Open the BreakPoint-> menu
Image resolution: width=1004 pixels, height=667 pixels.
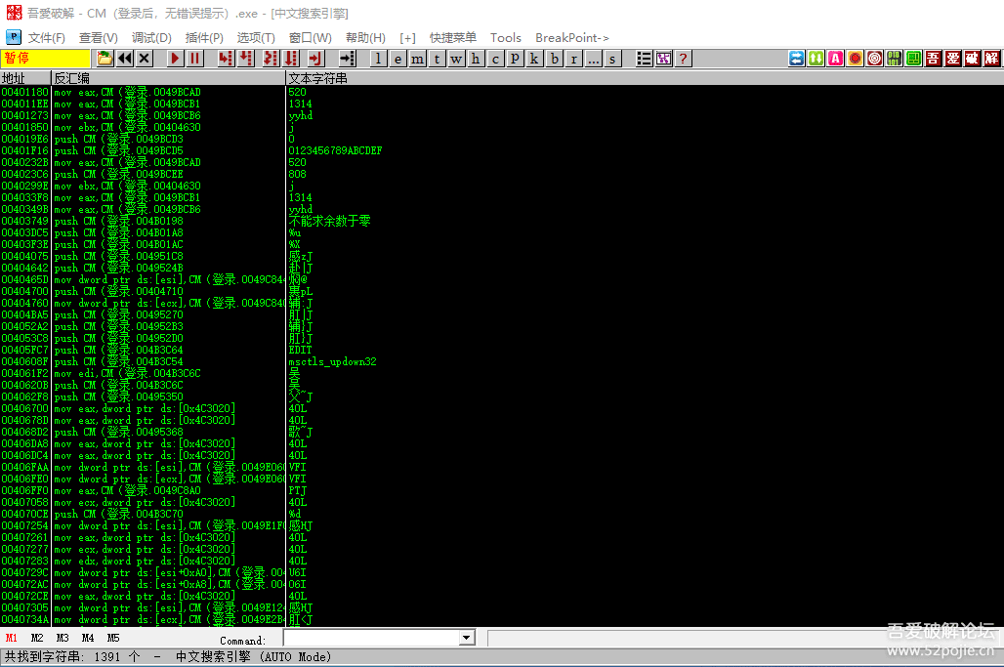(x=571, y=38)
